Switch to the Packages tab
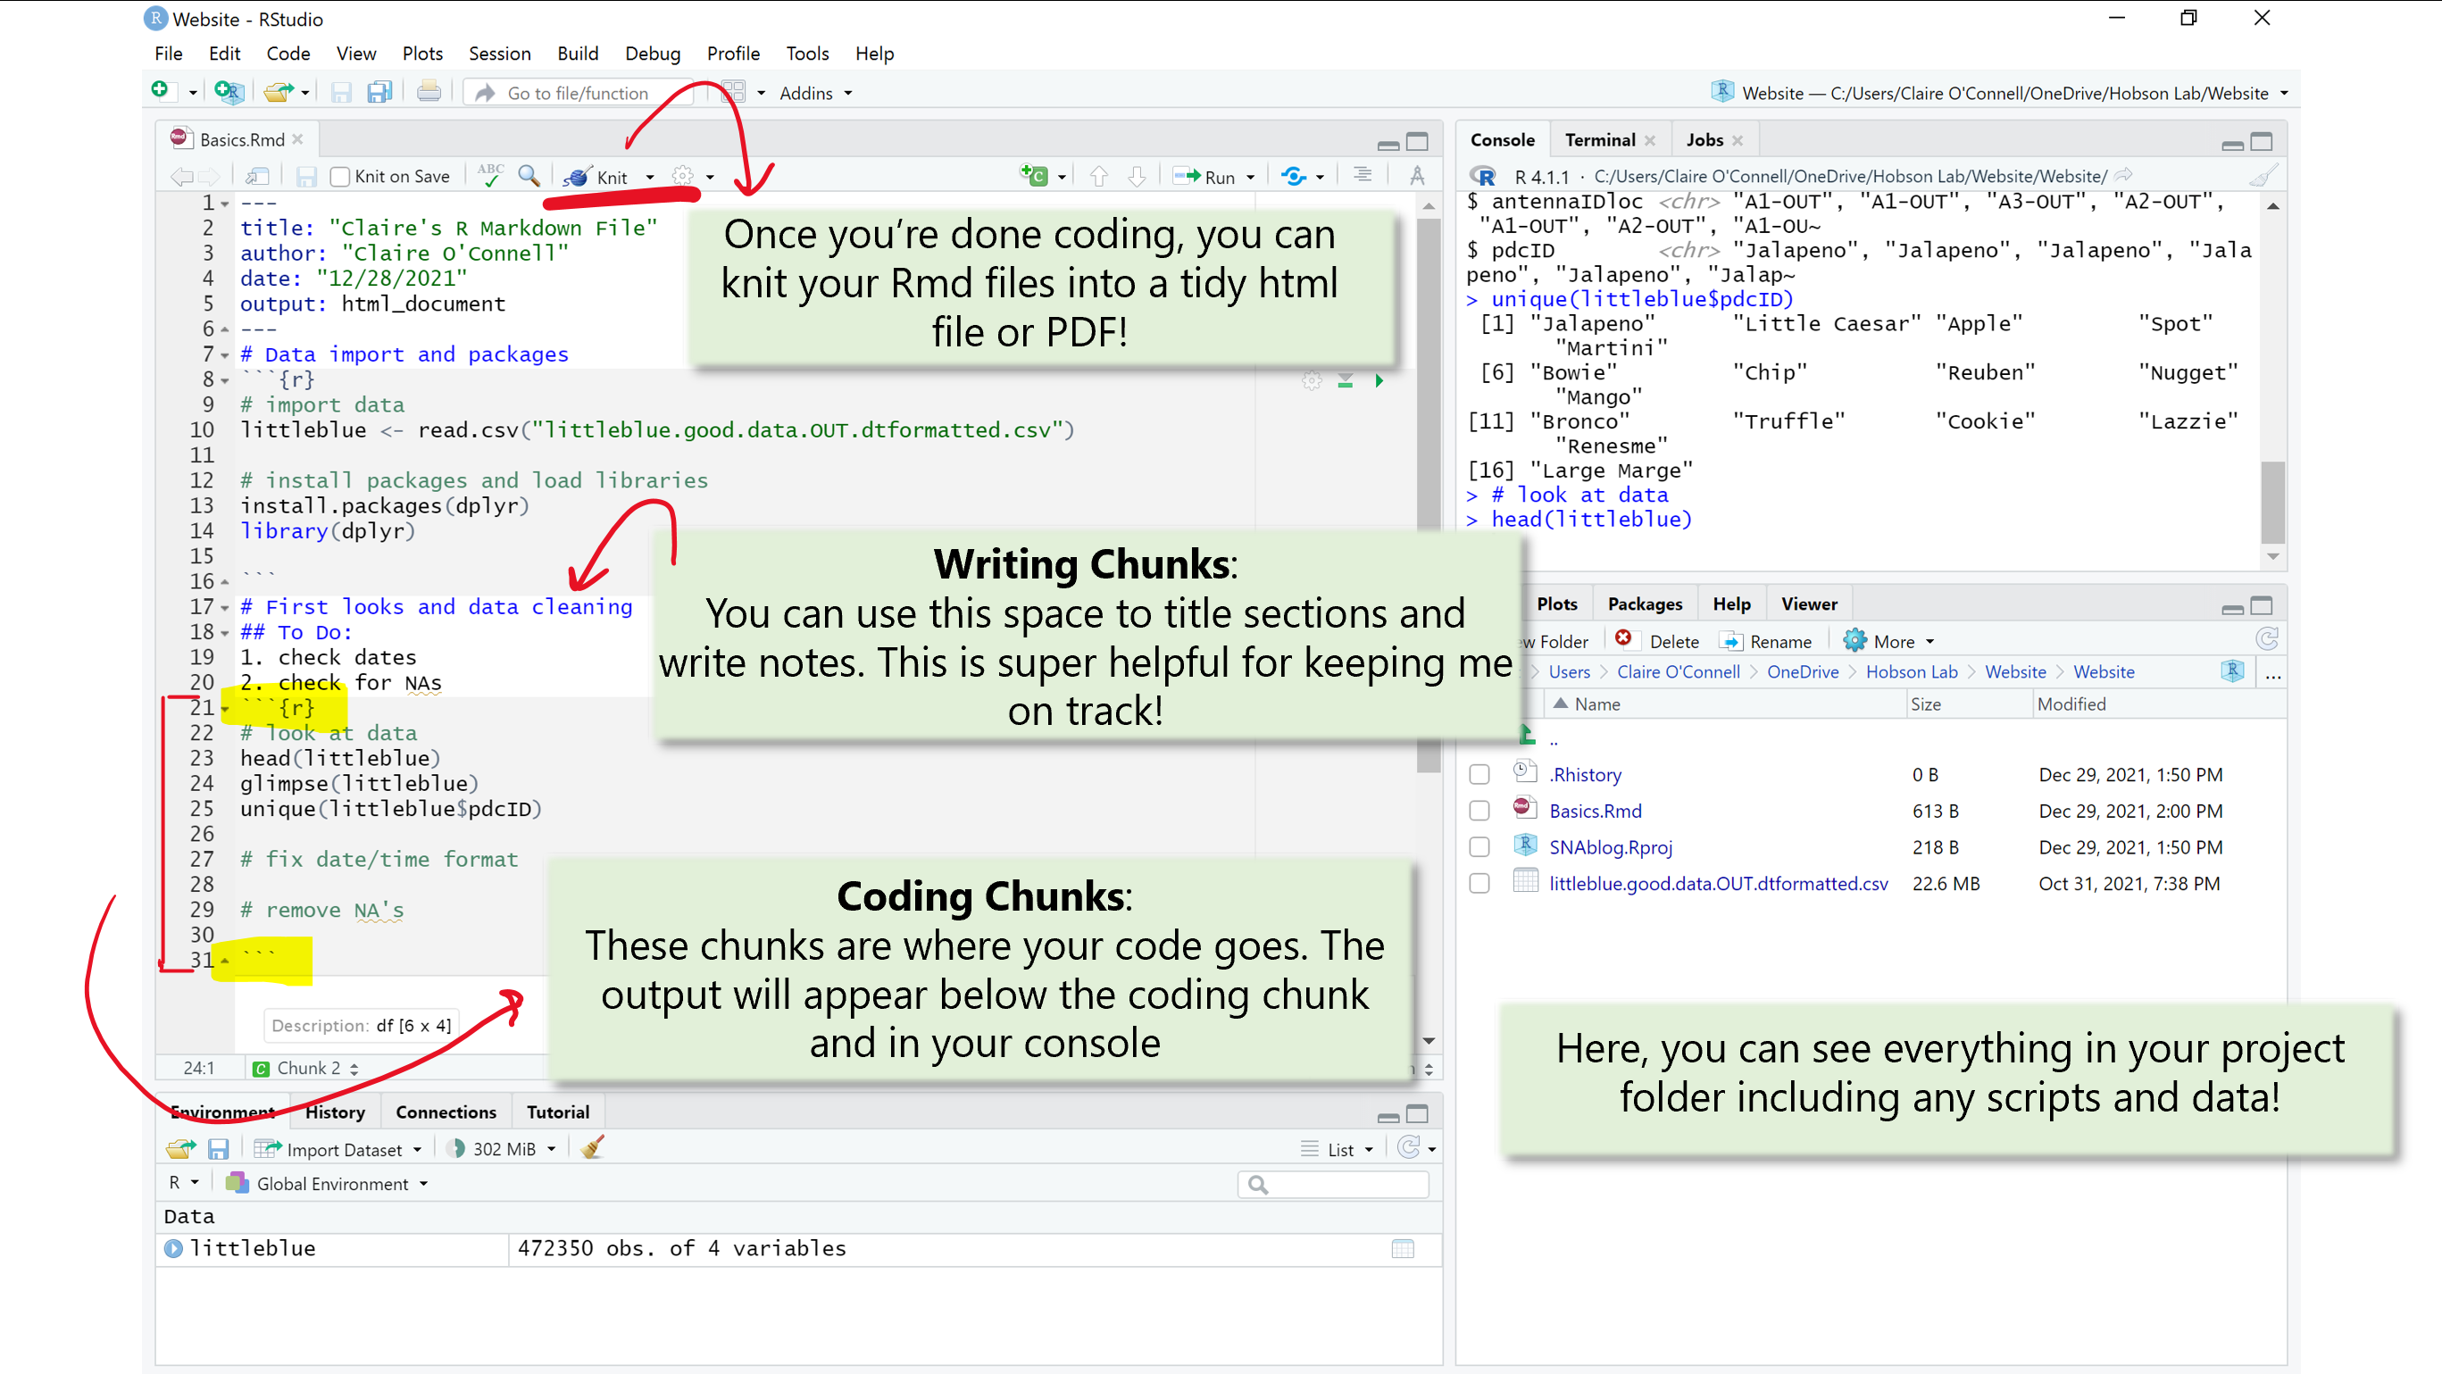 pos(1645,604)
